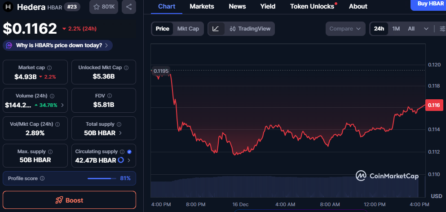
Task: Click the Boost button
Action: tap(69, 200)
